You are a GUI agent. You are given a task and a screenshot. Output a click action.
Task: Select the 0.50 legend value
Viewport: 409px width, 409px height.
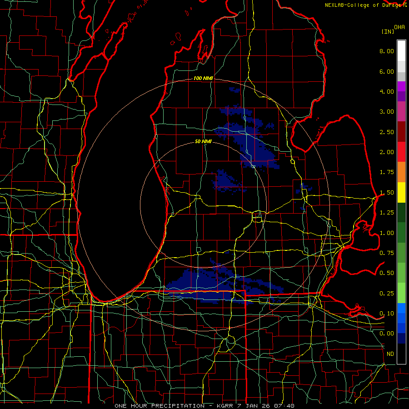[x=387, y=273]
